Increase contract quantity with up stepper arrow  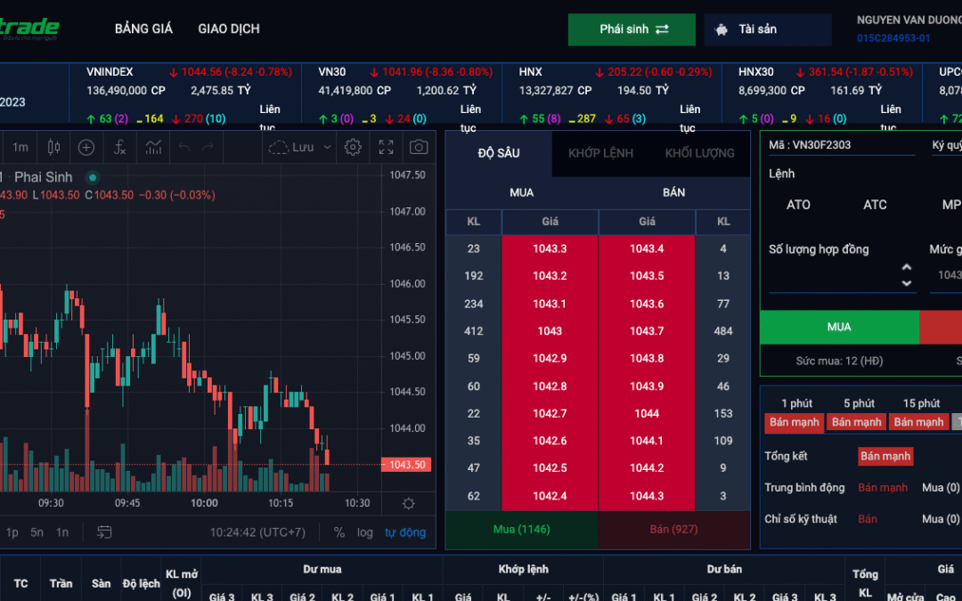pyautogui.click(x=907, y=267)
